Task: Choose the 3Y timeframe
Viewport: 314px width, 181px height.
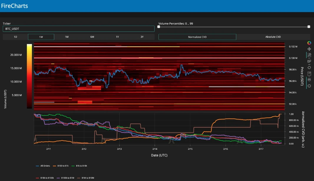Action: (142, 37)
